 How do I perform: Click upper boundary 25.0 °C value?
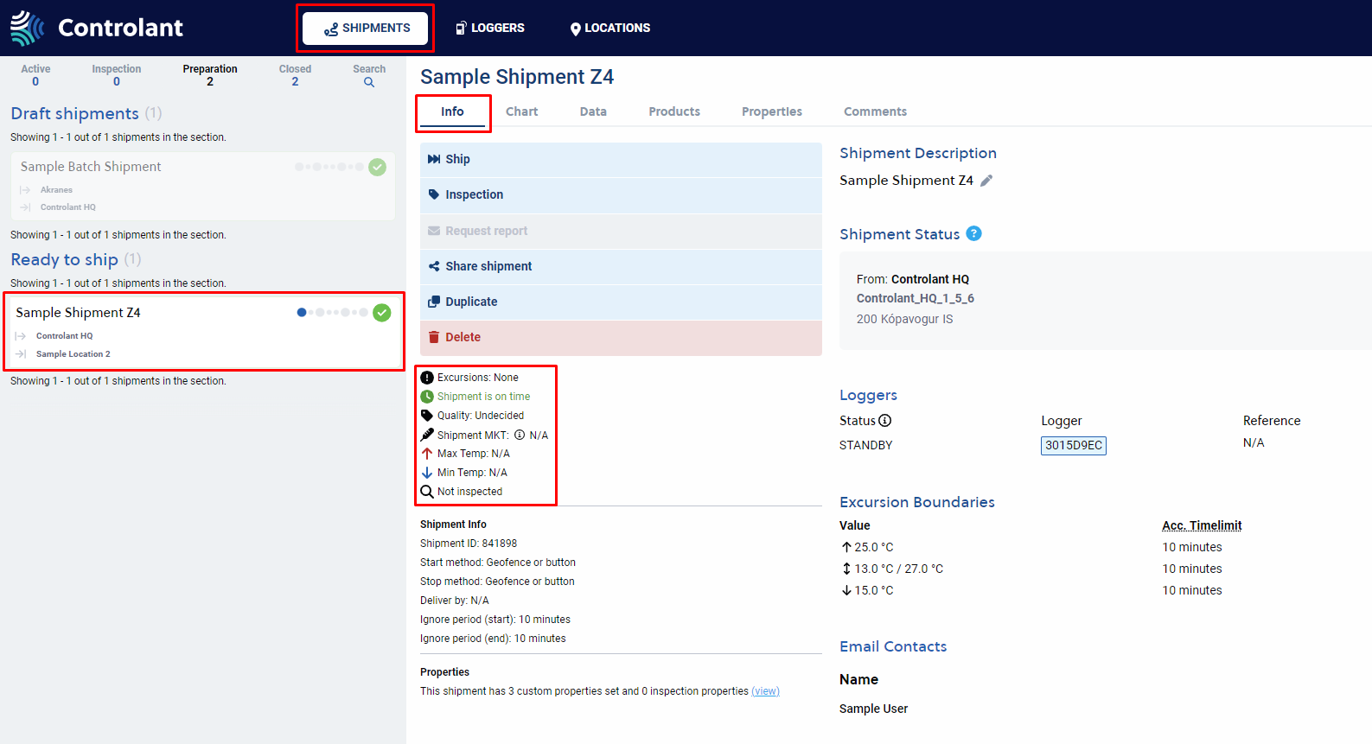(874, 547)
